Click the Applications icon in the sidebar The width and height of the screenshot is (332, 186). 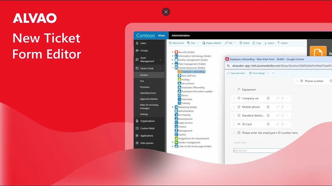137,136
